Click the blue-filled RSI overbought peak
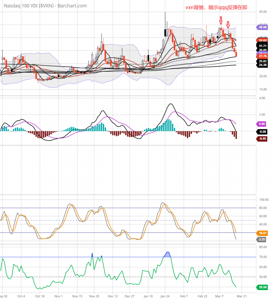This screenshot has width=274, height=300. click(x=167, y=254)
